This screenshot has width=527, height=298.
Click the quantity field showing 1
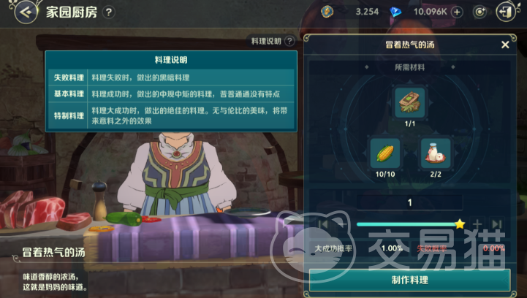409,202
